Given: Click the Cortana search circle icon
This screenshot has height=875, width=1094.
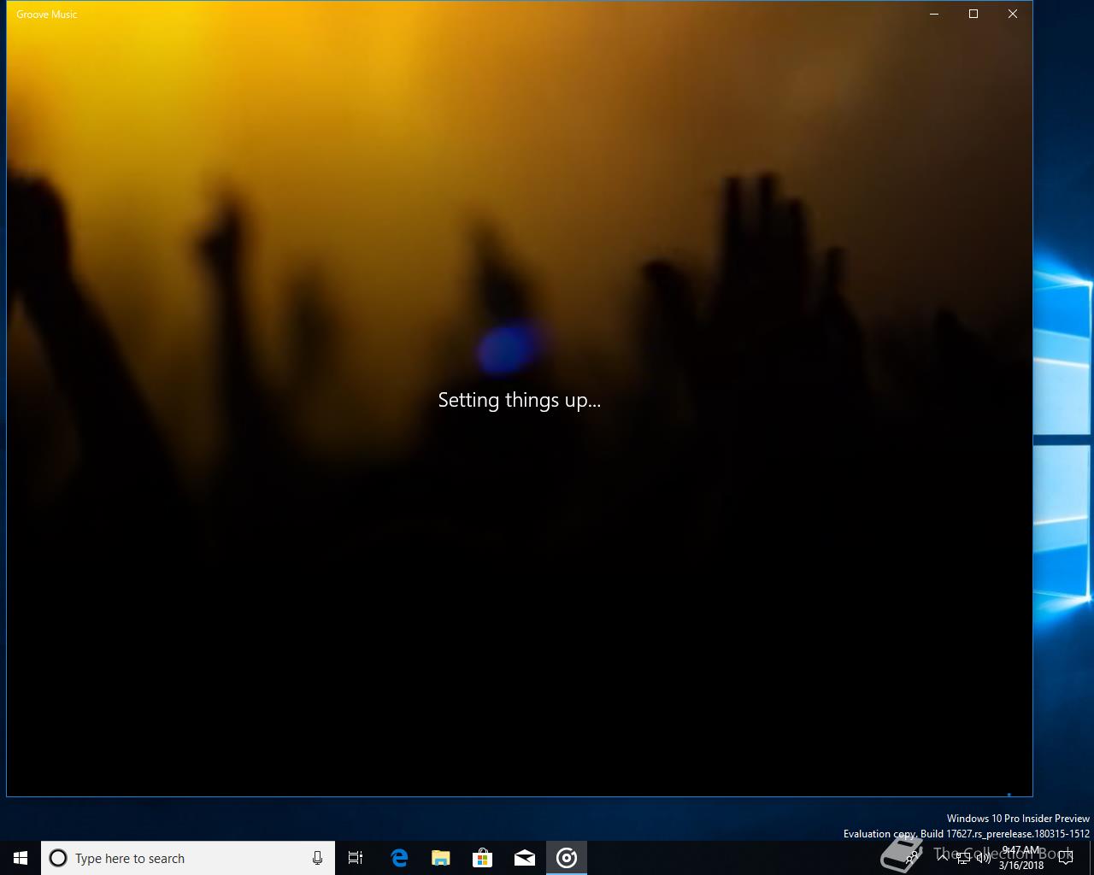Looking at the screenshot, I should 58,858.
